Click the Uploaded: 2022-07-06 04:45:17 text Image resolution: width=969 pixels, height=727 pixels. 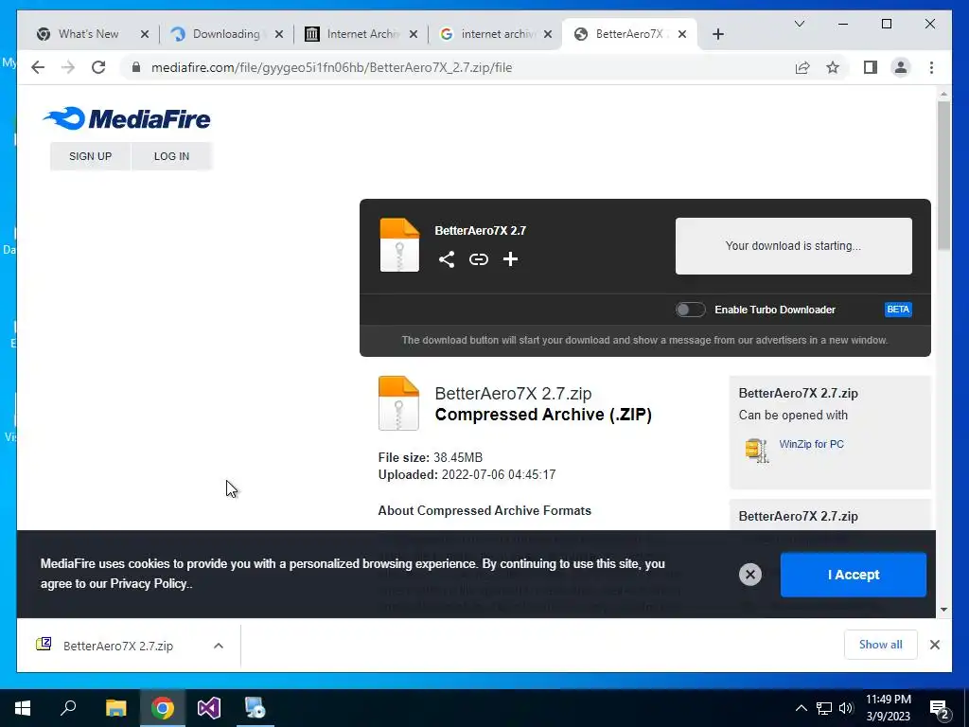(x=467, y=475)
